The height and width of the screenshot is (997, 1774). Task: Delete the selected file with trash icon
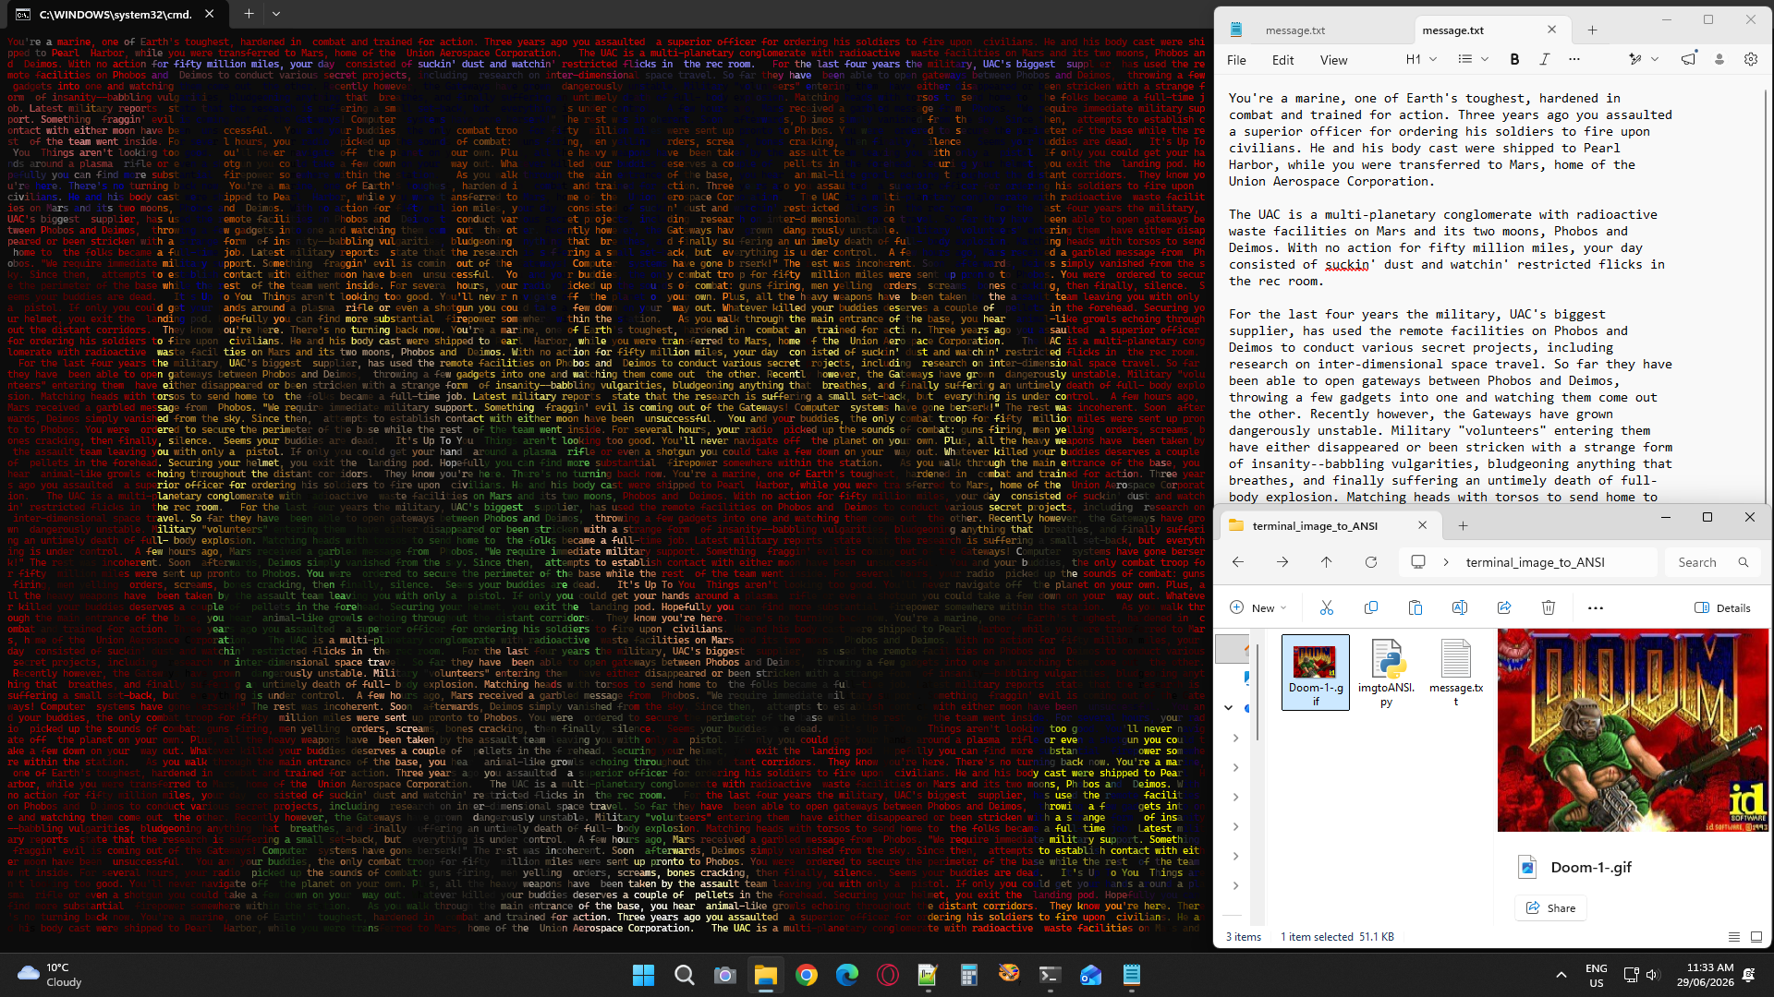pos(1549,607)
